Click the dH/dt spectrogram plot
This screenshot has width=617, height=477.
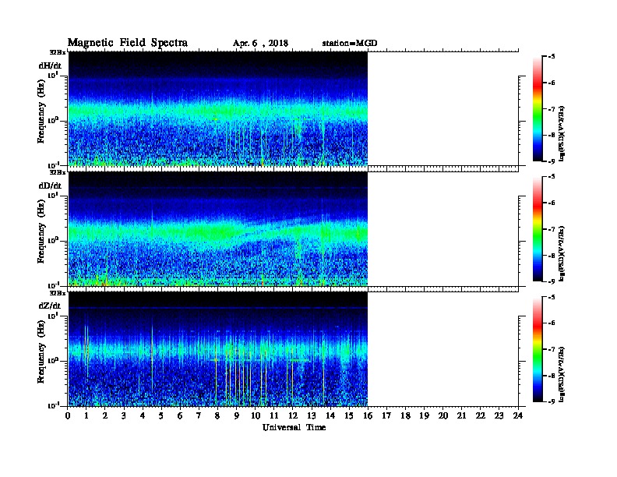(x=217, y=108)
